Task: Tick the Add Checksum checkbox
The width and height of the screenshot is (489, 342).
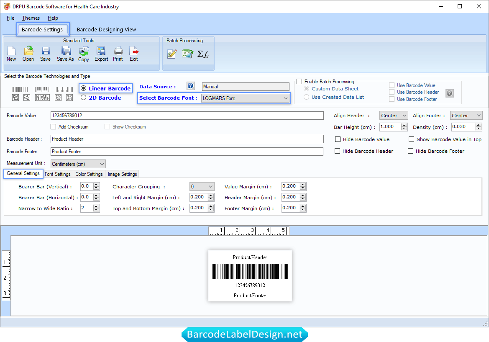Action: 53,127
